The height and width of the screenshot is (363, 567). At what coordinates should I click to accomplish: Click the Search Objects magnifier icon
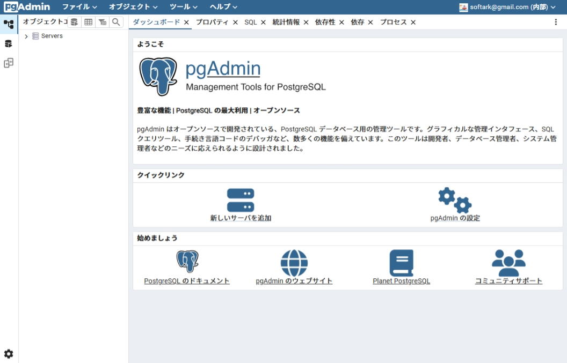(x=116, y=22)
